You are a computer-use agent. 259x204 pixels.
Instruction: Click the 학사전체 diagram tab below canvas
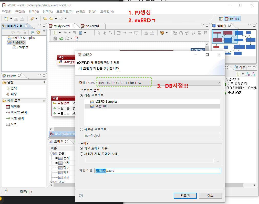(62, 134)
